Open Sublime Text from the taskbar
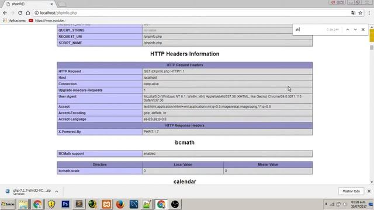The width and height of the screenshot is (374, 210). (x=79, y=204)
